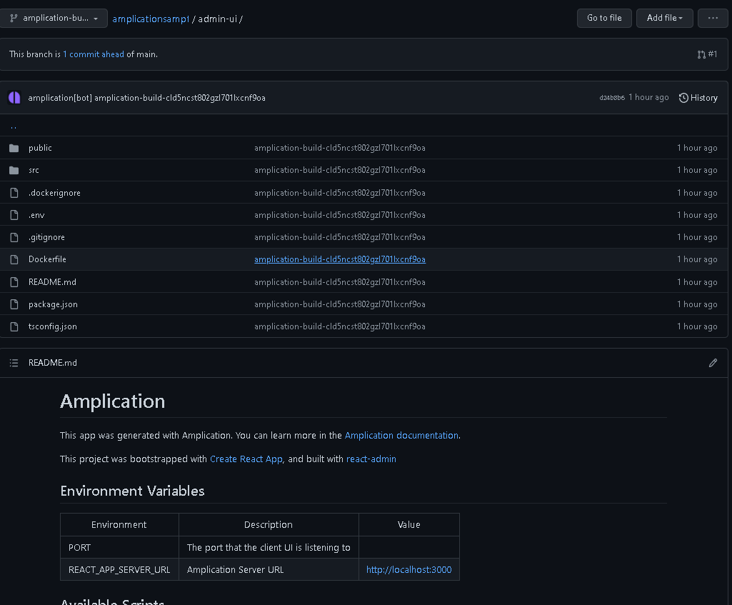The width and height of the screenshot is (732, 605).
Task: Open the amplication-bu... branch dropdown
Action: (x=54, y=18)
